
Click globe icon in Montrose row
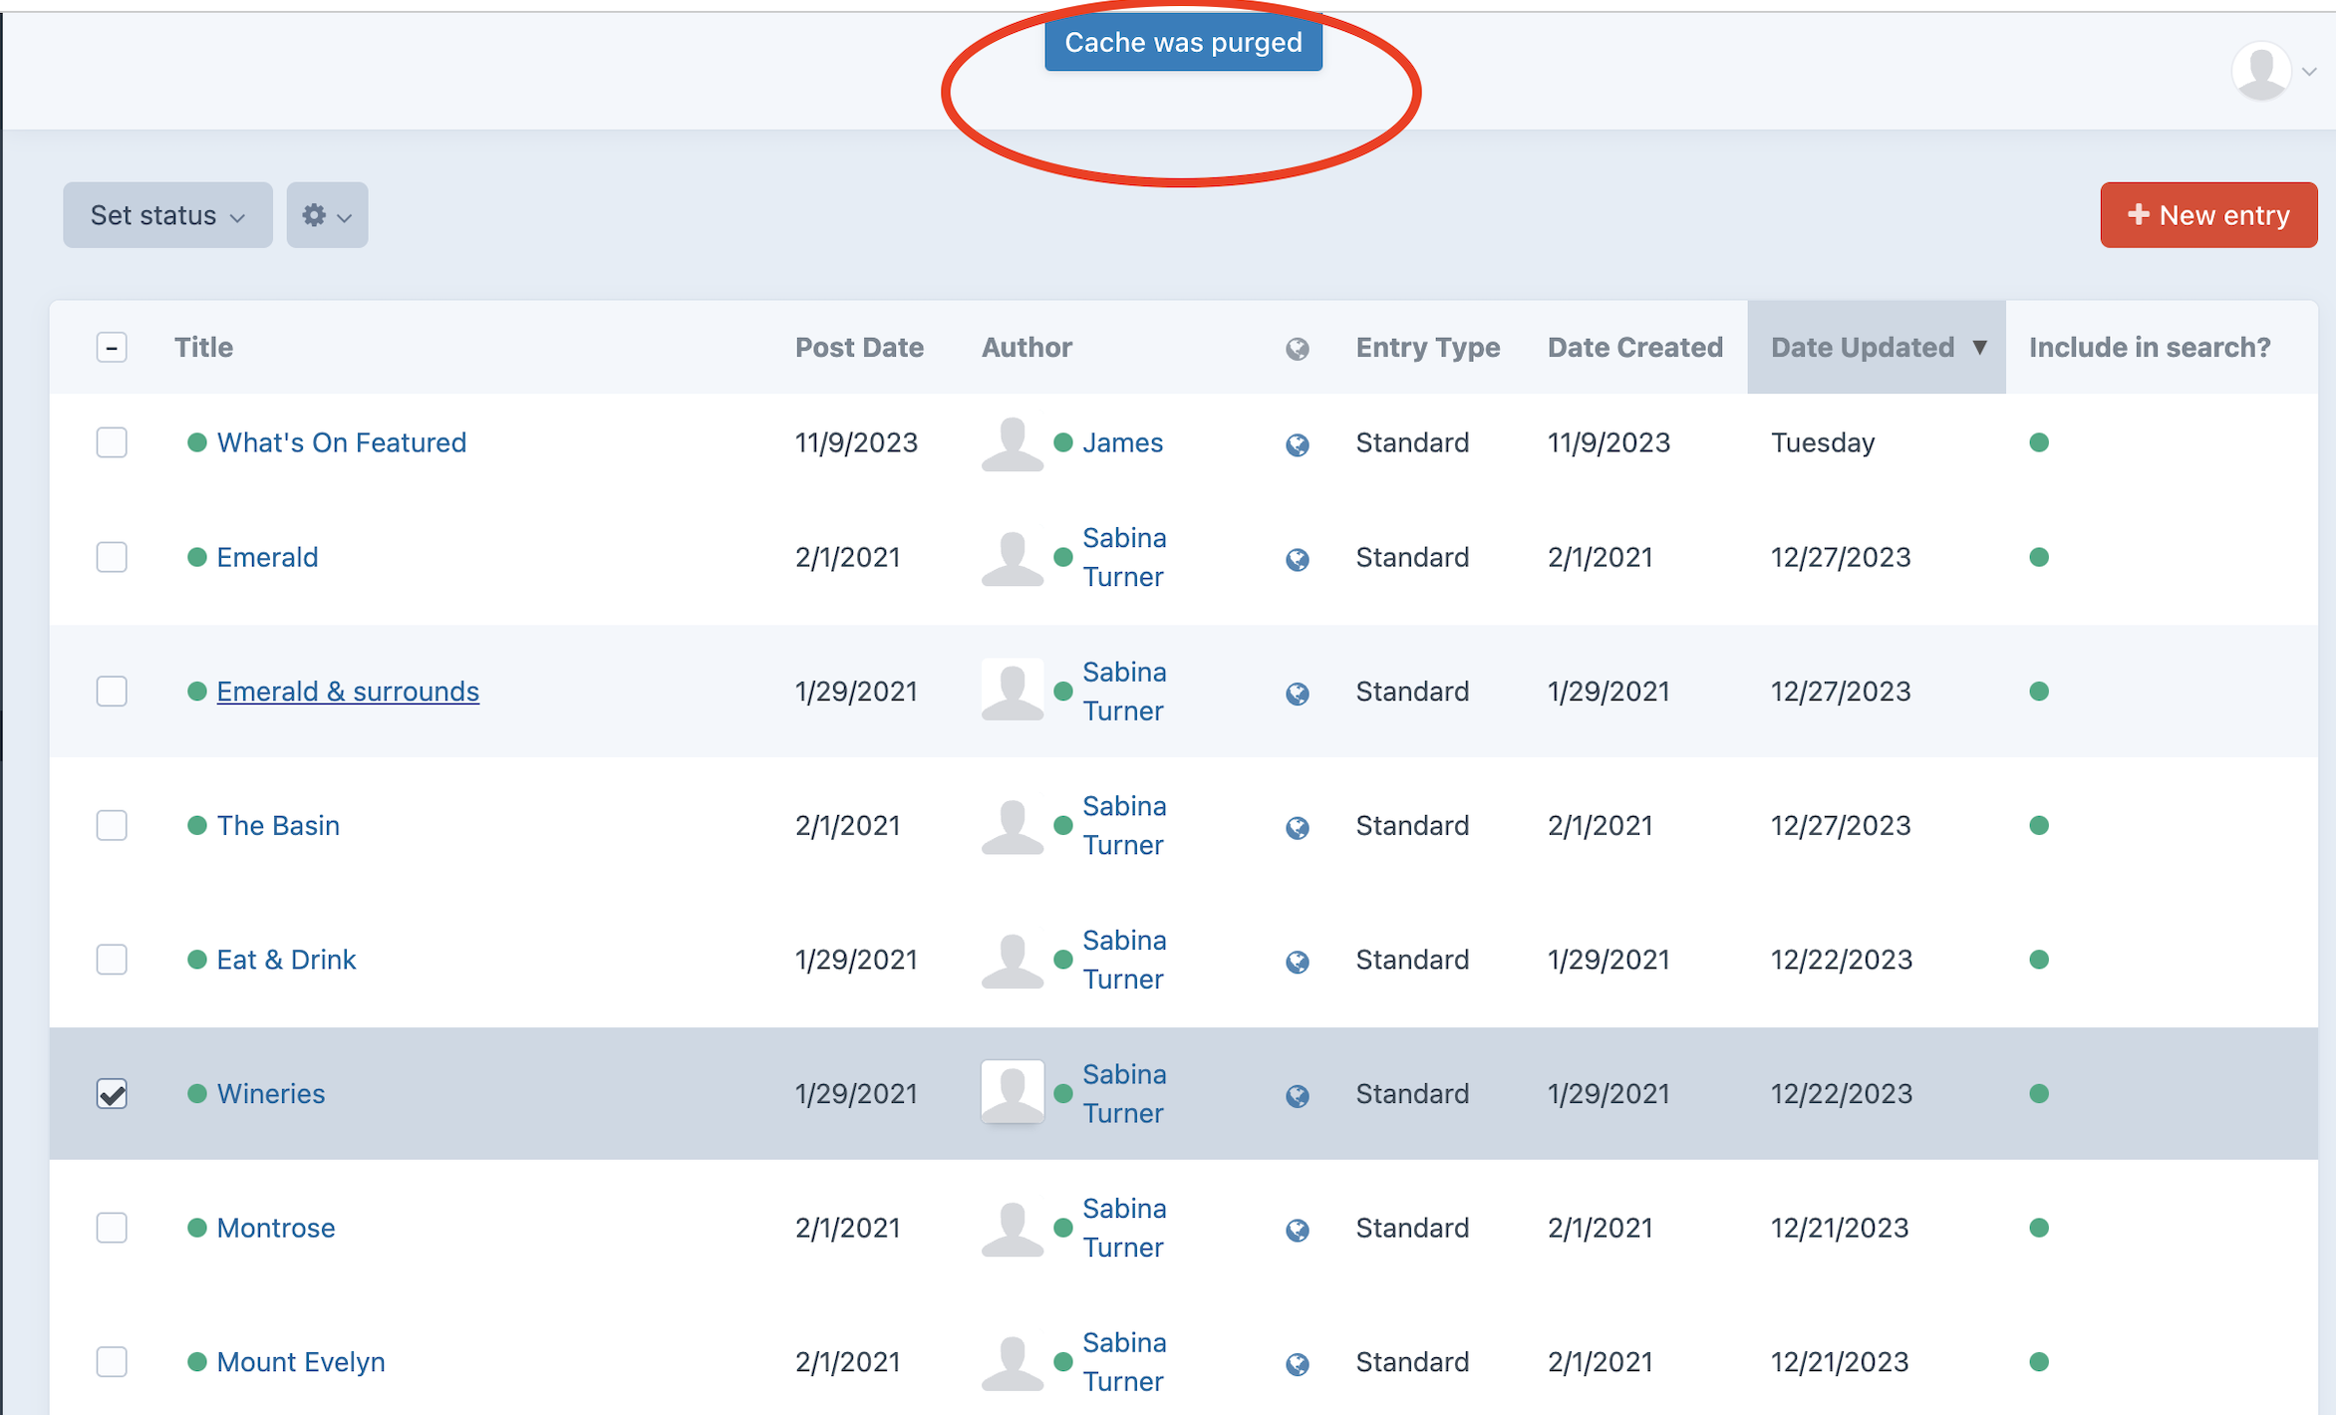pos(1297,1230)
